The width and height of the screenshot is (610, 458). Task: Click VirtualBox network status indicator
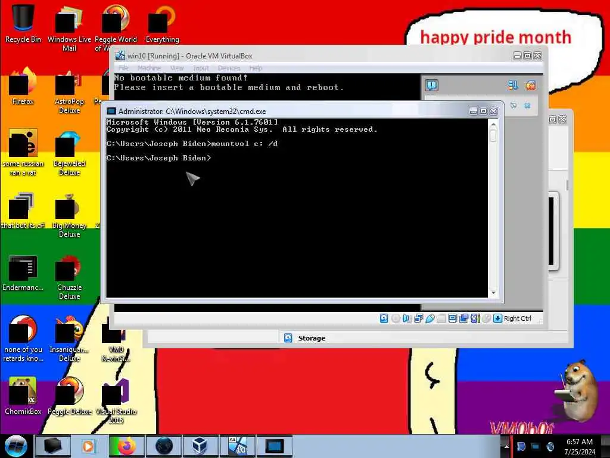[x=419, y=318]
